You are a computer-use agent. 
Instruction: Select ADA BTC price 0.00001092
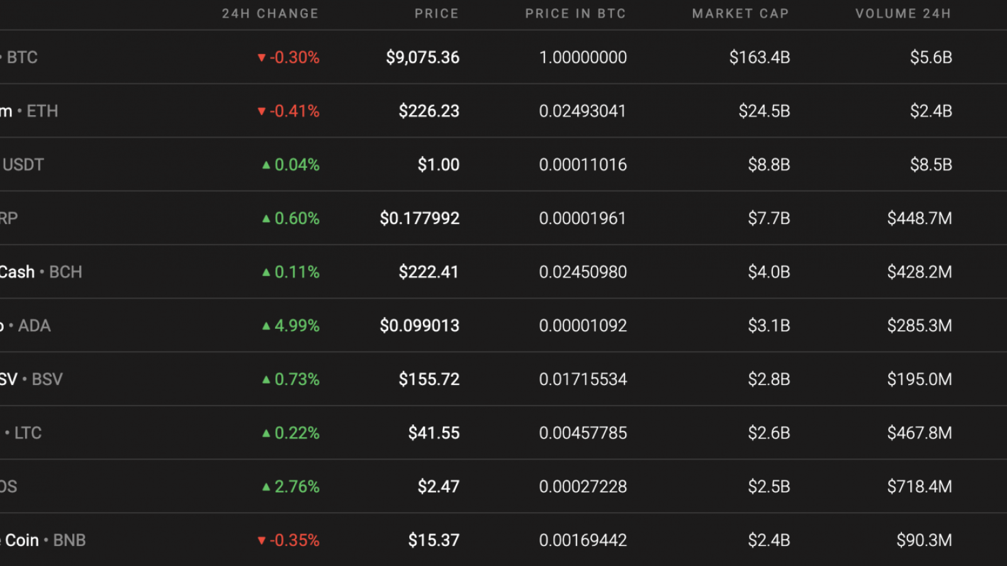pyautogui.click(x=583, y=326)
